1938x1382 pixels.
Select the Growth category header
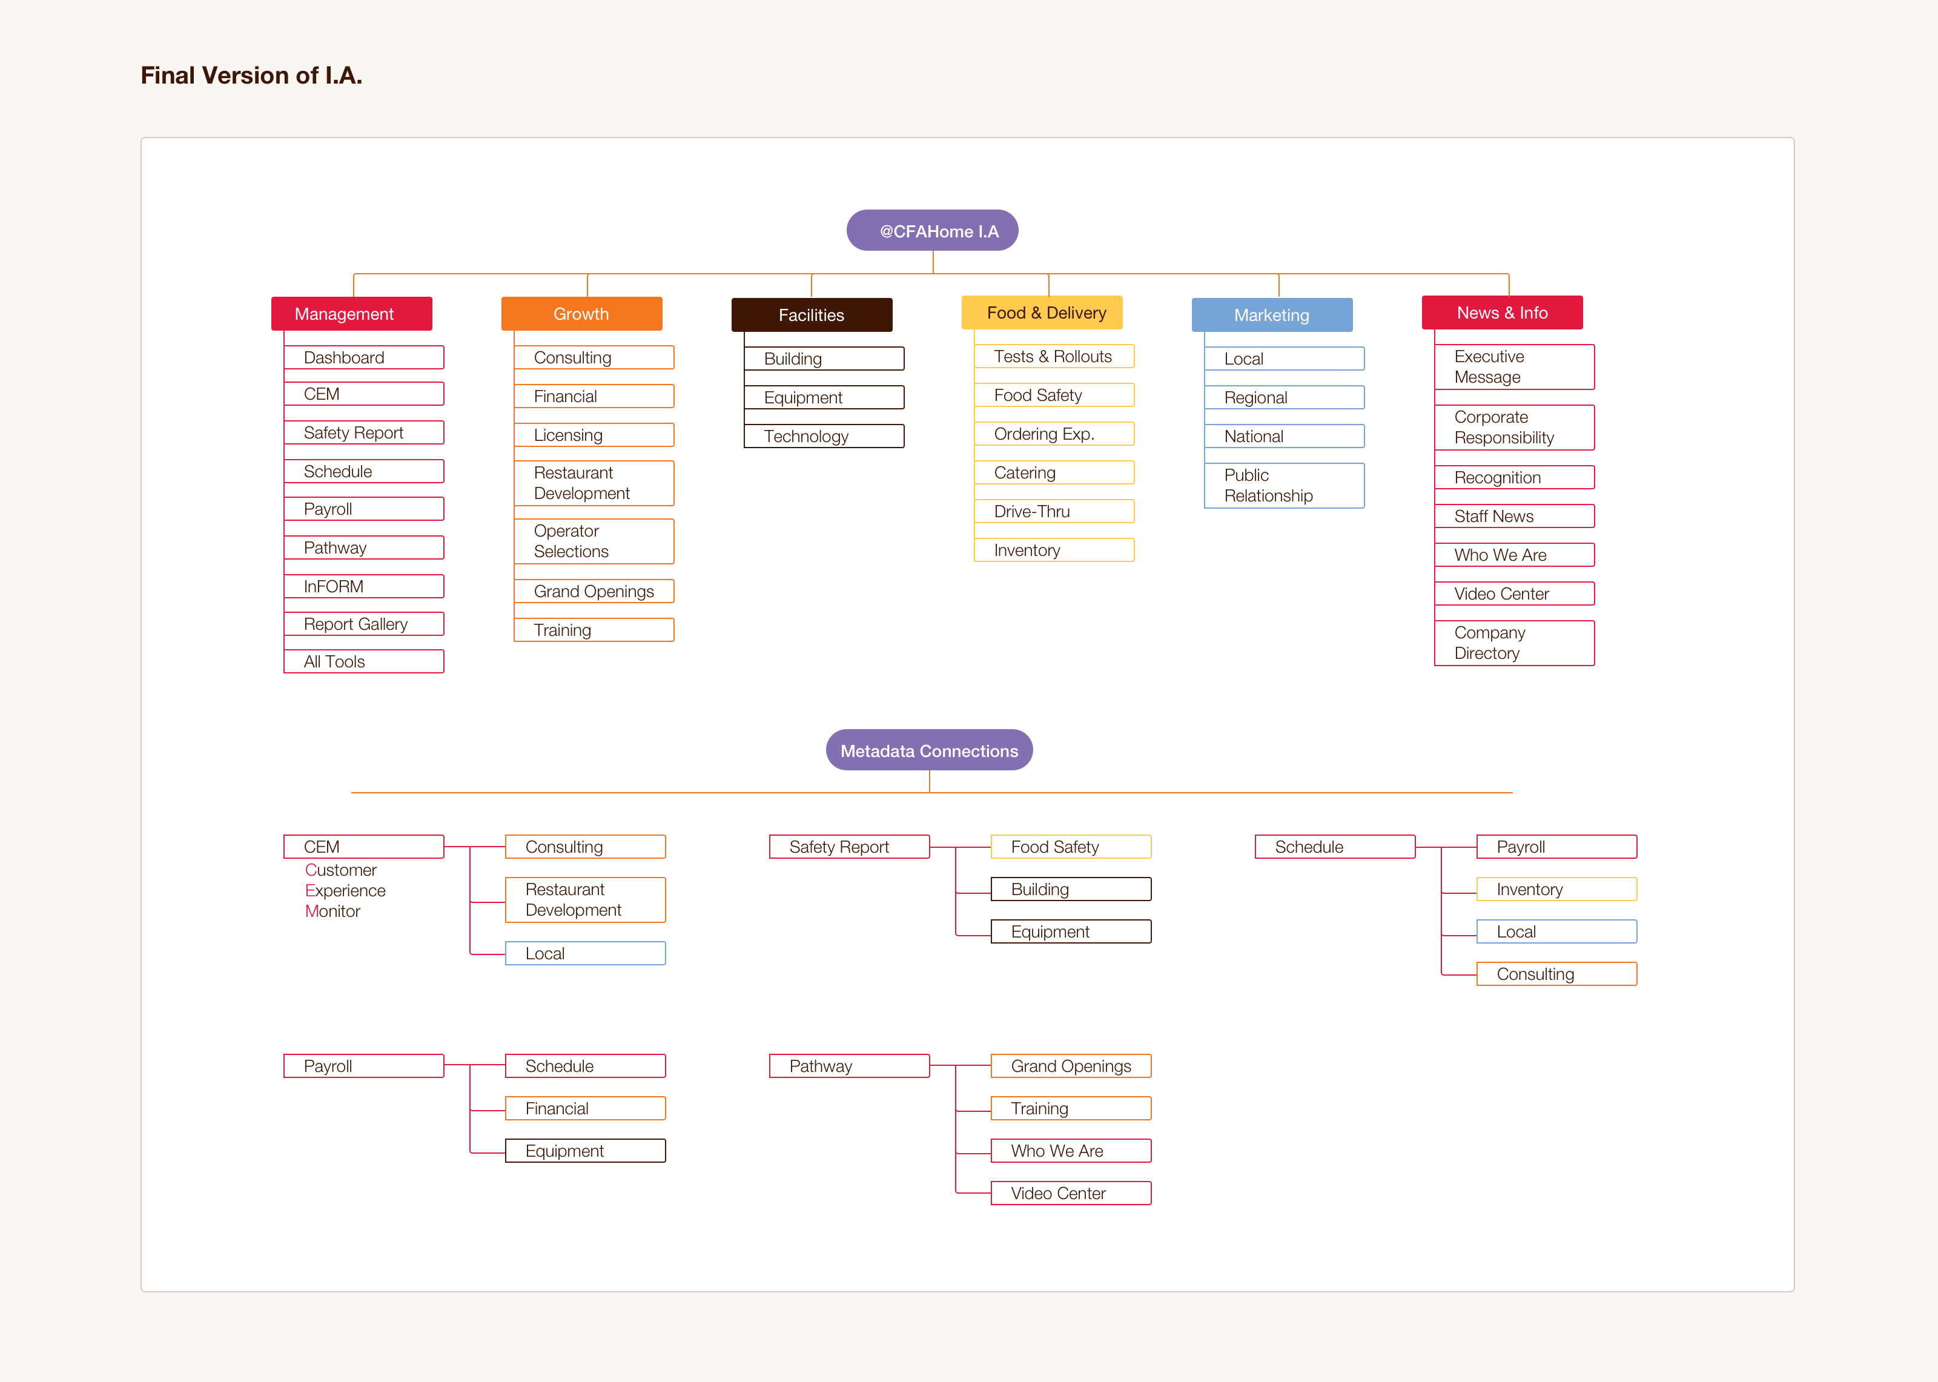coord(581,314)
